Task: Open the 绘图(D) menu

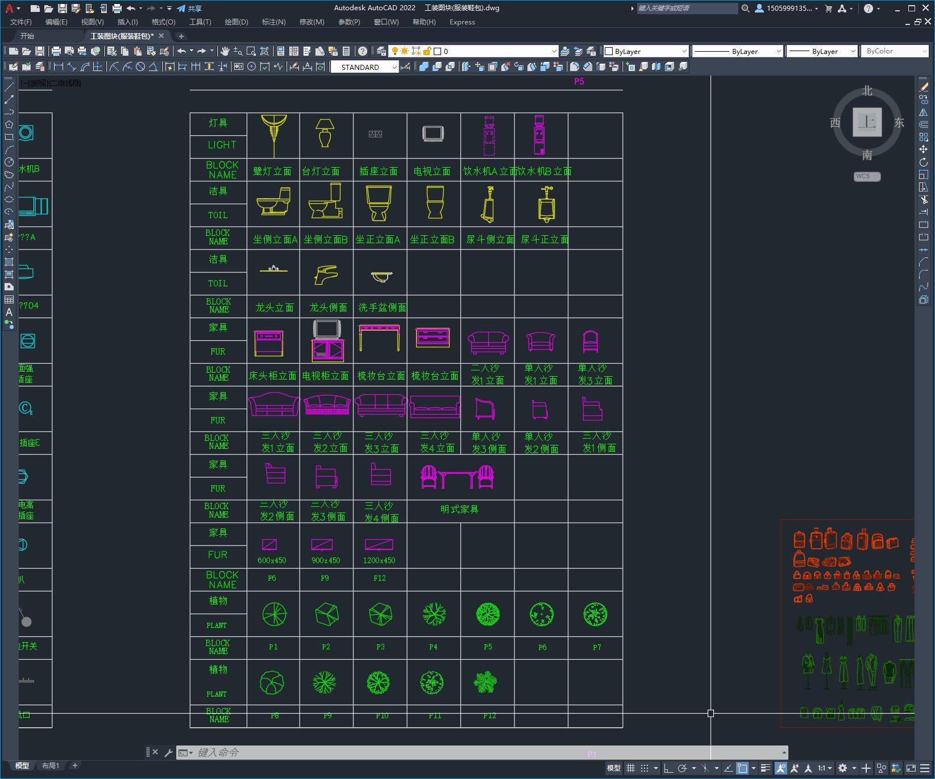Action: tap(236, 22)
